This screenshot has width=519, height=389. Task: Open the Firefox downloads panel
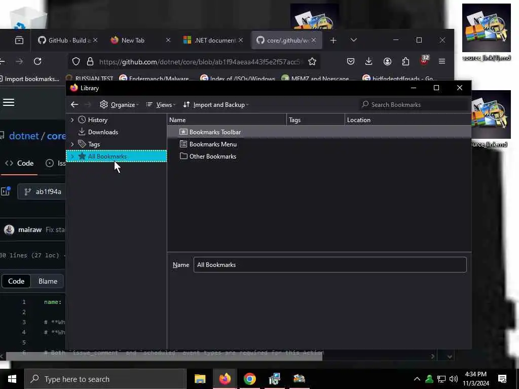point(369,61)
